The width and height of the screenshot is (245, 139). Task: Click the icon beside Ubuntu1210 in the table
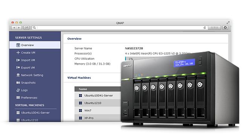pos(80,103)
